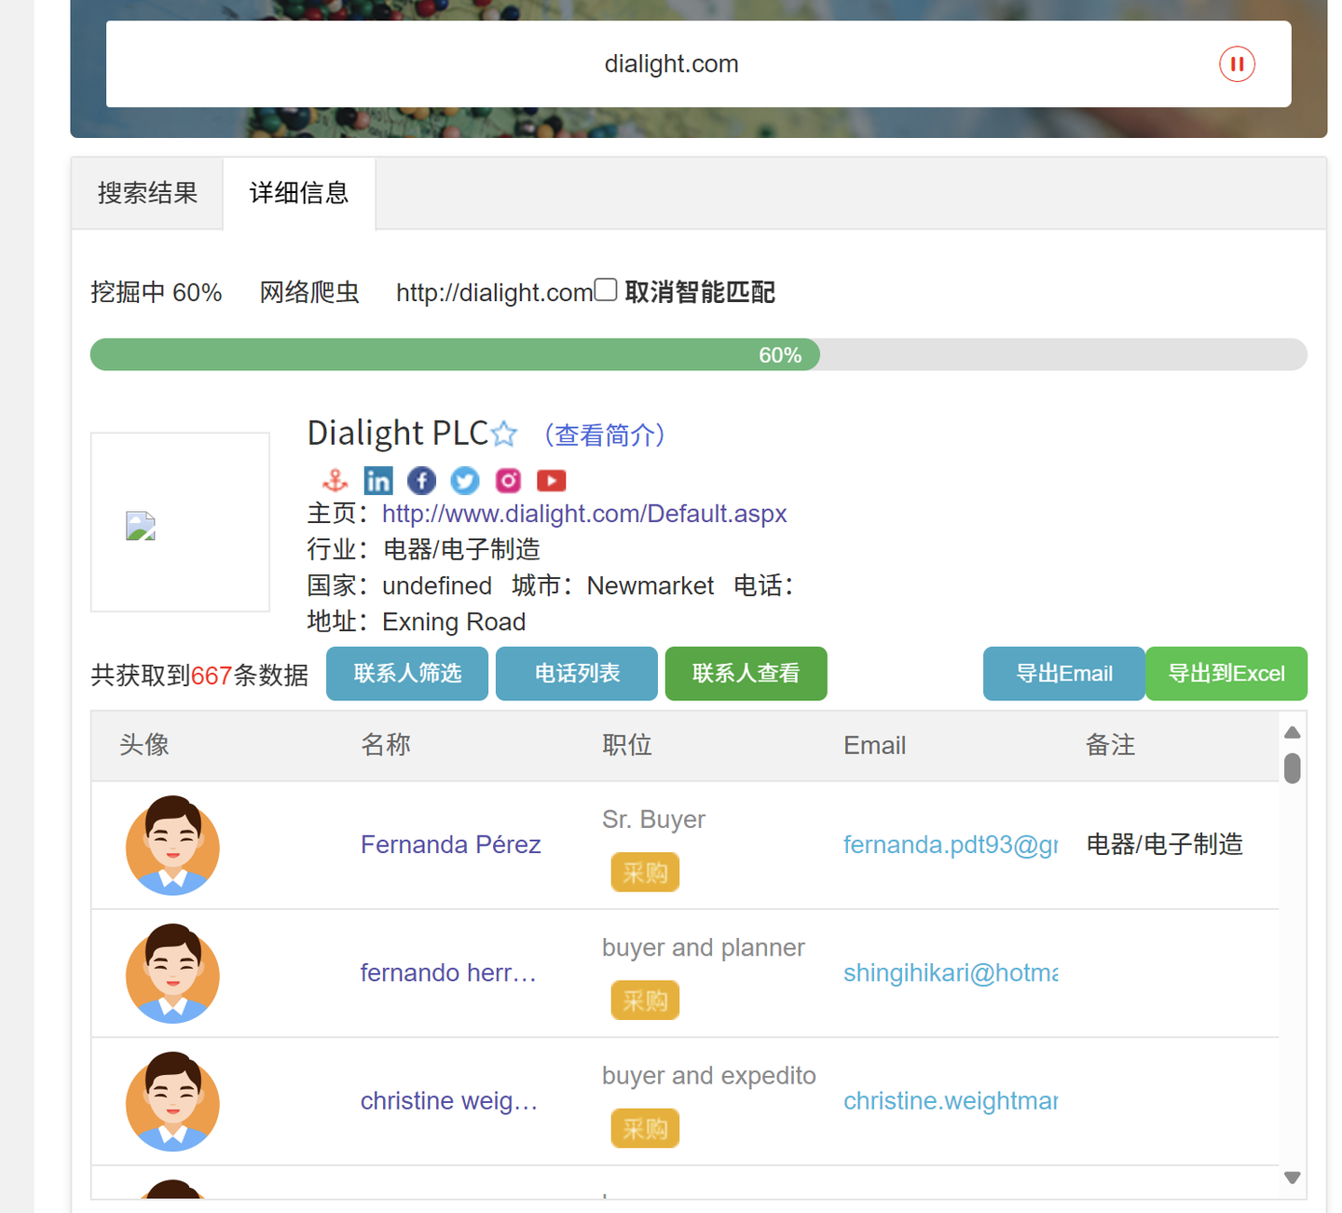Click the 备注 column header
The image size is (1342, 1213).
click(x=1110, y=745)
